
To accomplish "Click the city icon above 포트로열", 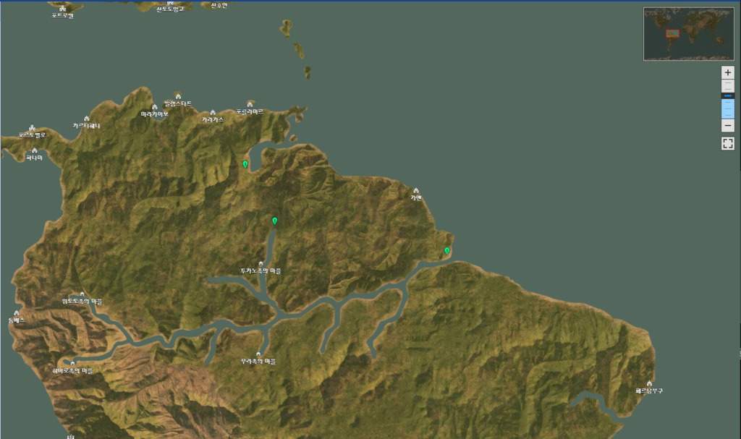I will click(62, 9).
